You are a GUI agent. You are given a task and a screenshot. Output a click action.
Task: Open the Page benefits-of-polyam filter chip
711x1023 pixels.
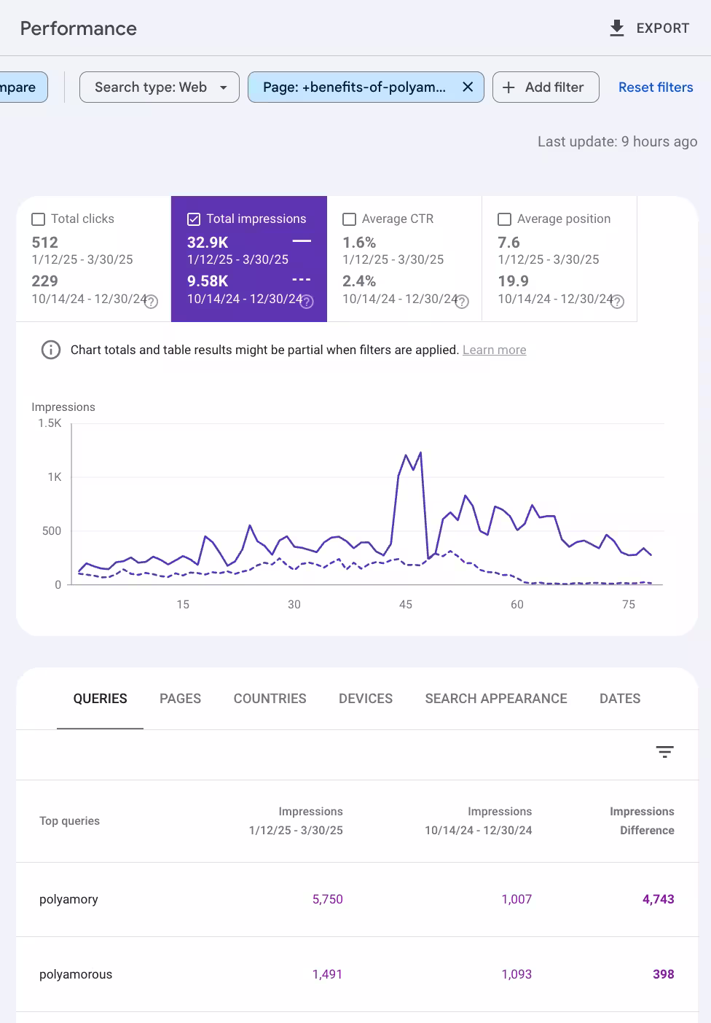[x=354, y=87]
